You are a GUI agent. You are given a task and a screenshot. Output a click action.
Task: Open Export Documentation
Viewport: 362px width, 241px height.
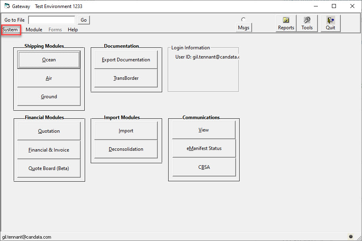[126, 60]
